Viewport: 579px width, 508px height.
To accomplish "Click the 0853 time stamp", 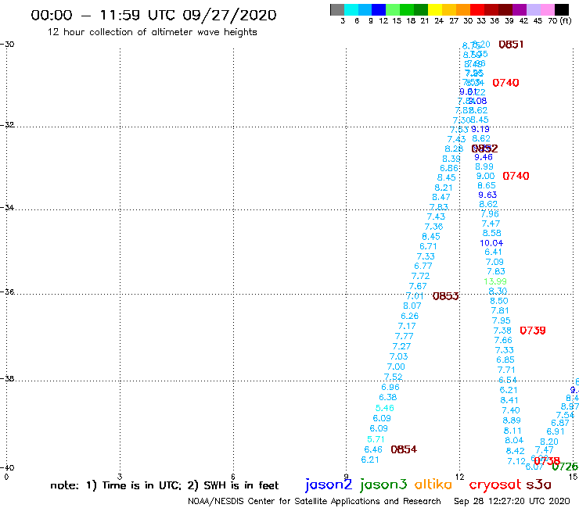I will click(x=446, y=296).
